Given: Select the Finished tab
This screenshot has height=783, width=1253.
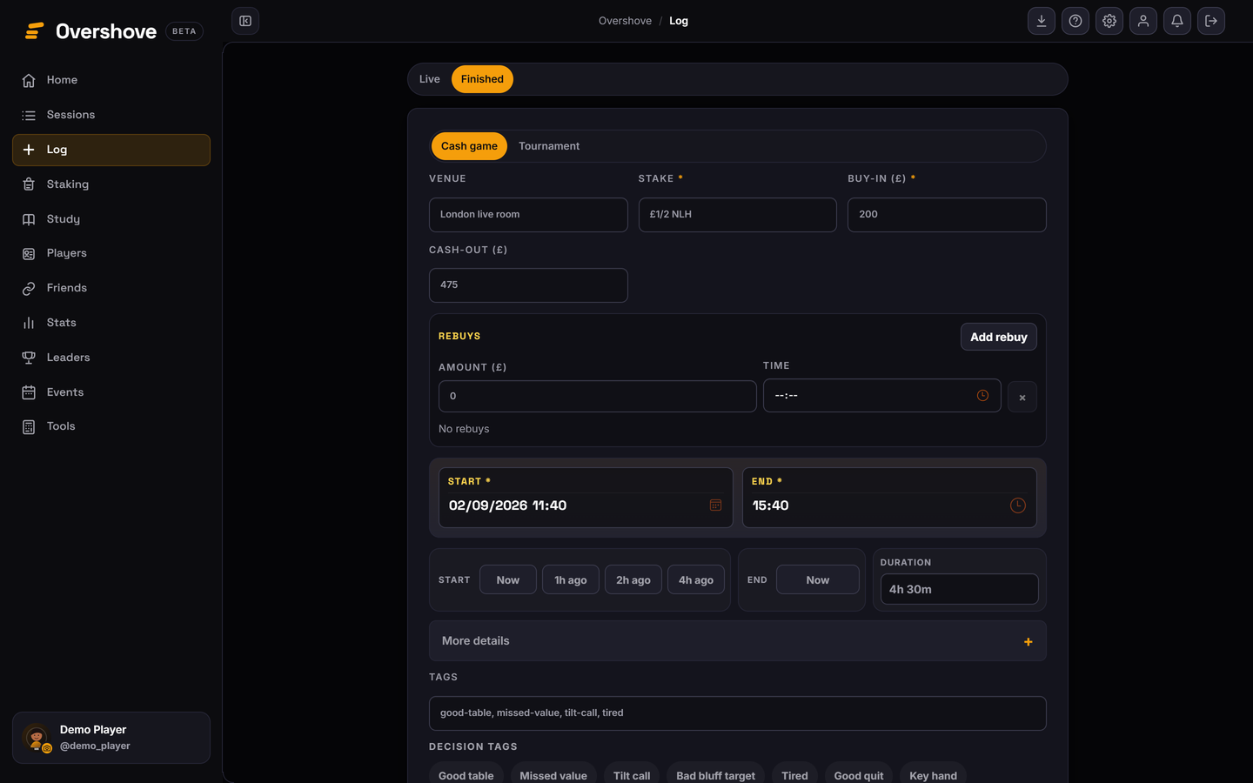Looking at the screenshot, I should coord(482,79).
